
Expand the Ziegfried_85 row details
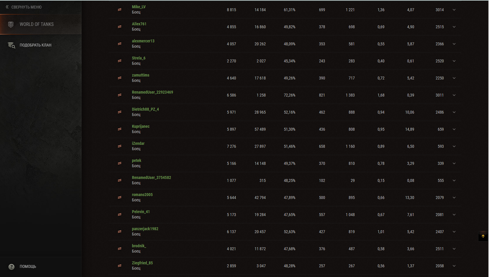pyautogui.click(x=454, y=266)
